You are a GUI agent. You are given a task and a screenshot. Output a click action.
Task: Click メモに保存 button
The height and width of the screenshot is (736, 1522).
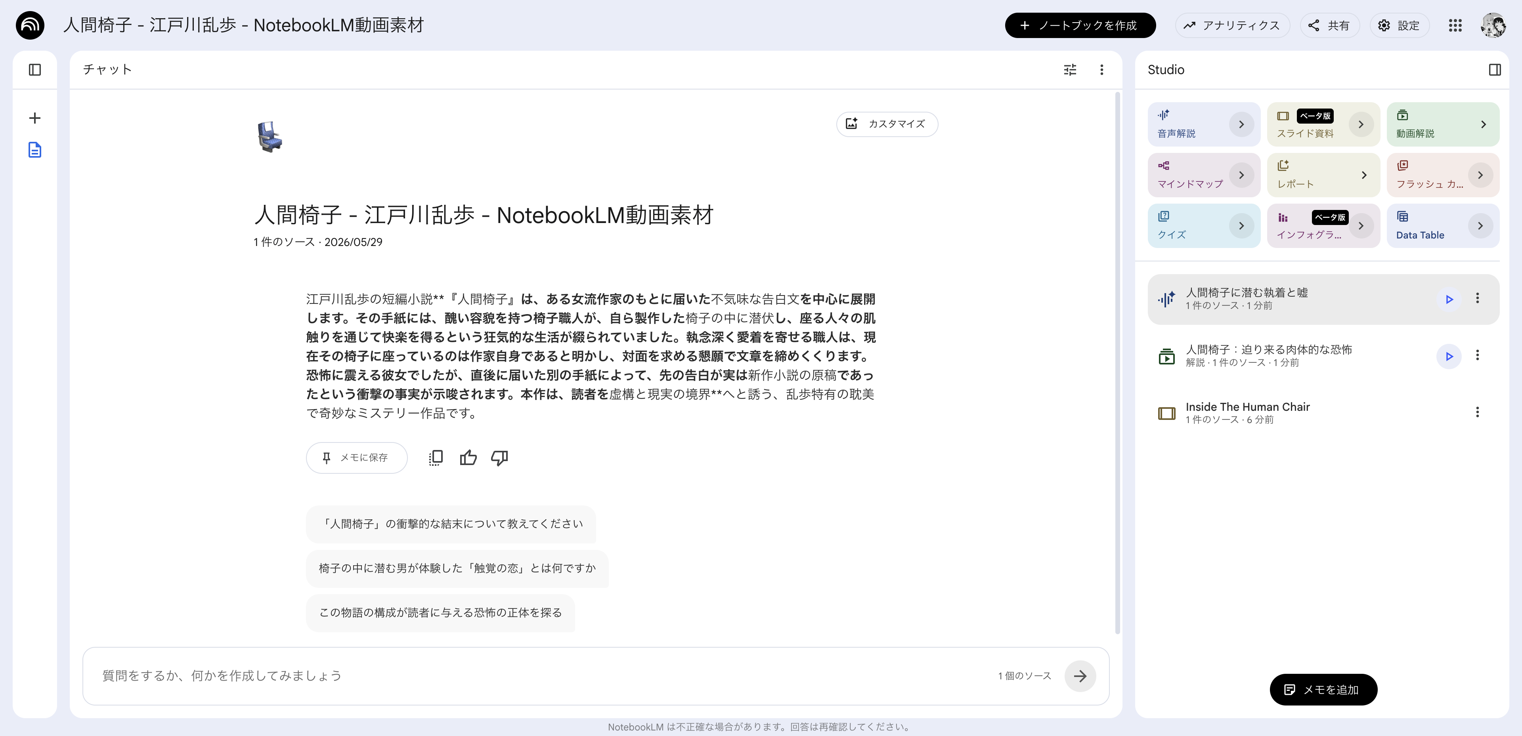[x=356, y=458]
